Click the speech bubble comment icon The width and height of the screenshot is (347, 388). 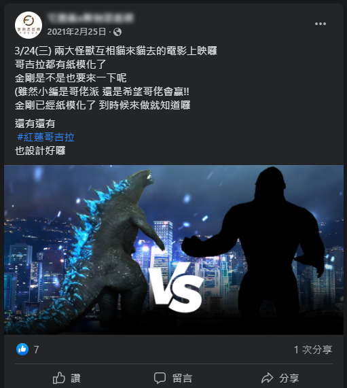160,378
